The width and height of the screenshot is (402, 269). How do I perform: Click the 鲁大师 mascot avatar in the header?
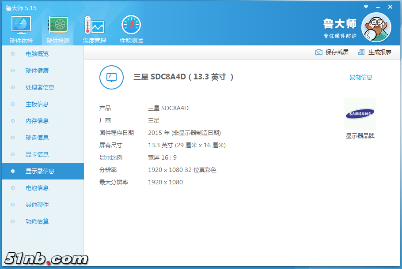pyautogui.click(x=376, y=27)
